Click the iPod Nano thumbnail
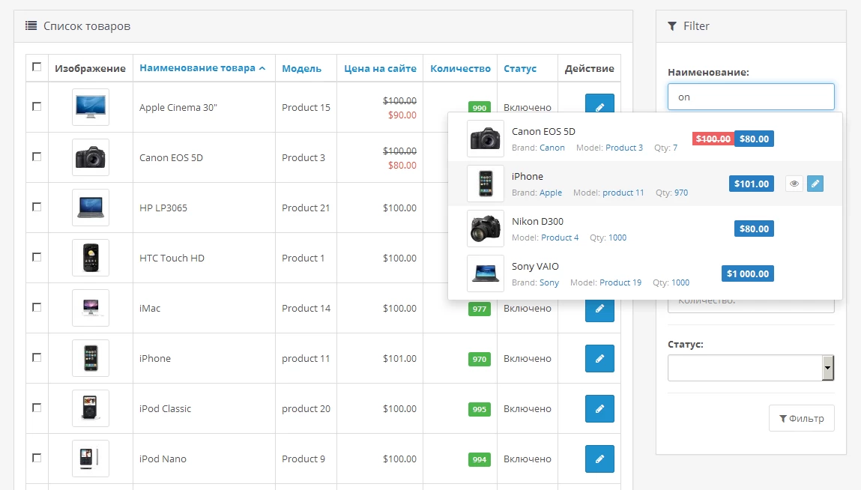 tap(91, 458)
